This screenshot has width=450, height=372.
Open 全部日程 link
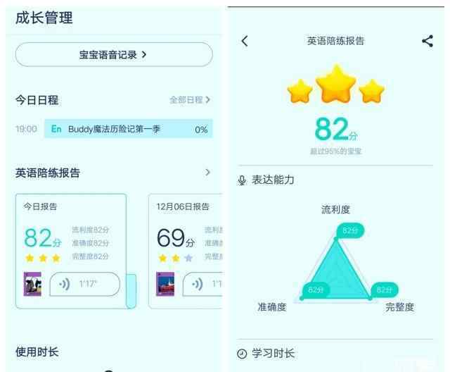coord(190,100)
